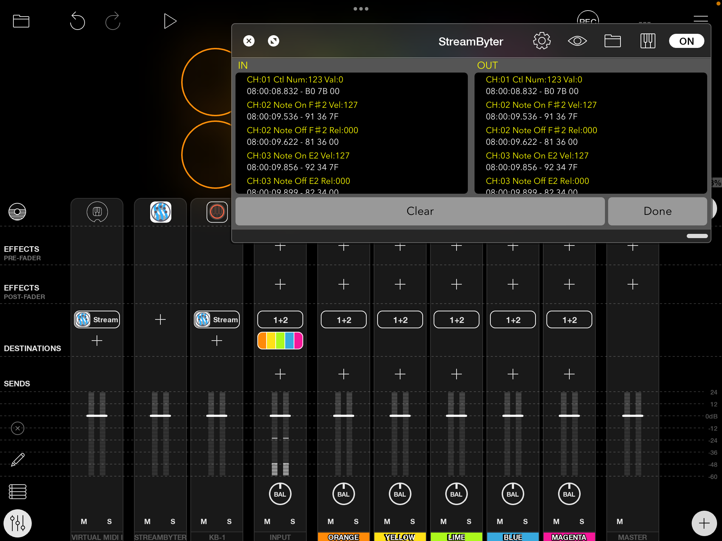The height and width of the screenshot is (541, 722).
Task: Click the StreamByter expand arrow icon
Action: pyautogui.click(x=274, y=41)
